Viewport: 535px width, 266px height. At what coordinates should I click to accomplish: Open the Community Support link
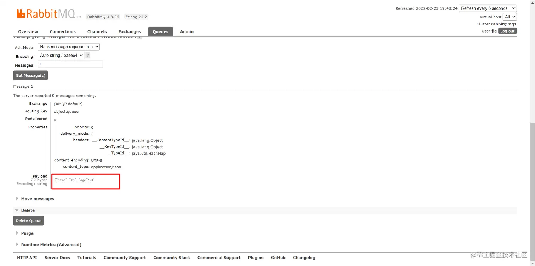[125, 258]
